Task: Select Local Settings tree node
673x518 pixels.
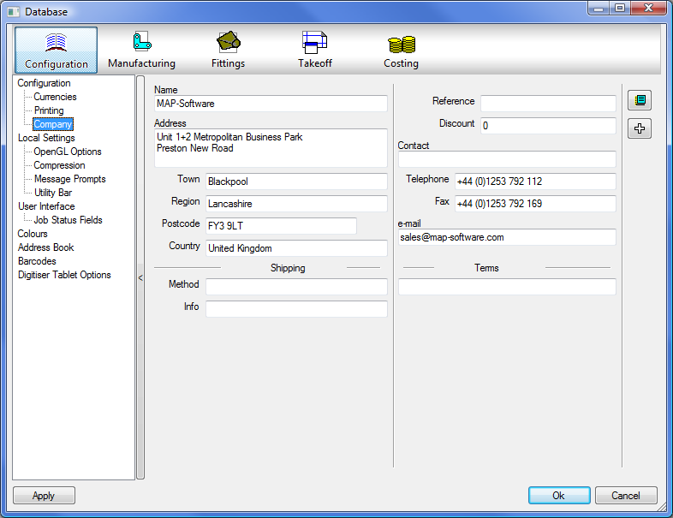Action: [46, 138]
